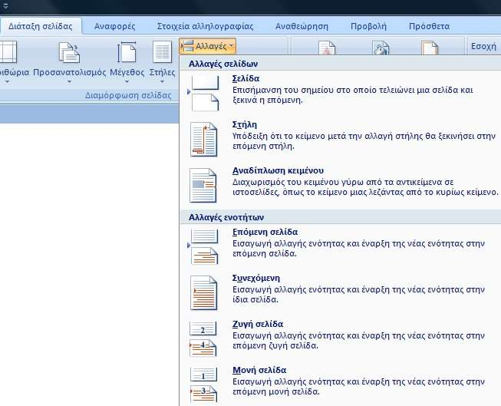
Task: Click the Μέγεθος page size icon
Action: coord(127,51)
